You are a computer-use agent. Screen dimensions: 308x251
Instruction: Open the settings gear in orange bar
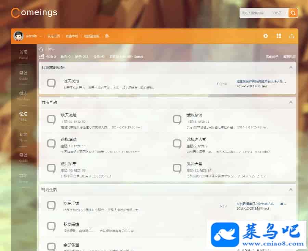click(x=265, y=36)
